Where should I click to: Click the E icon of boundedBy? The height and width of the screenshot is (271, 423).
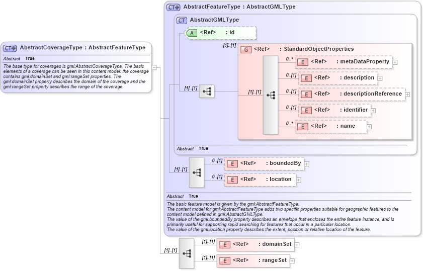(232, 164)
